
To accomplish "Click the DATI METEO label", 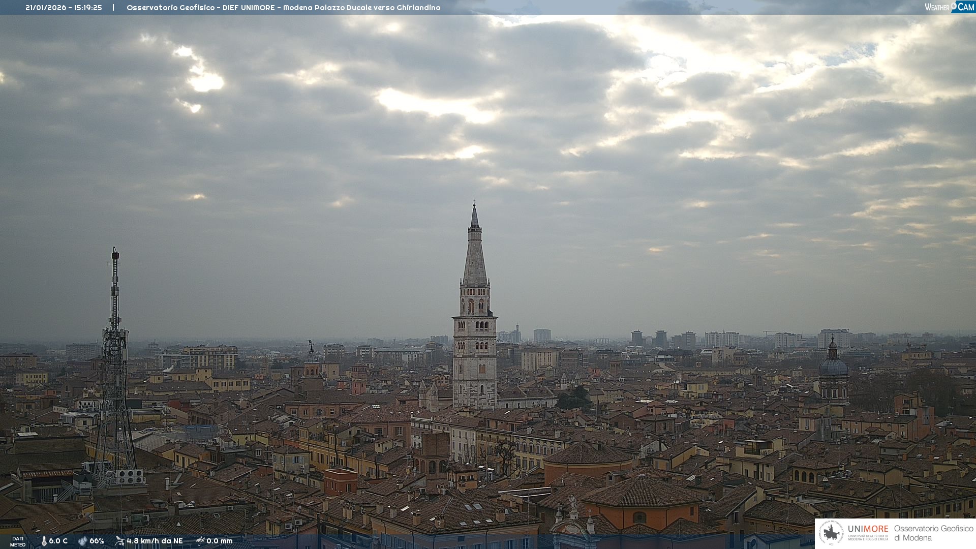I will tap(18, 541).
